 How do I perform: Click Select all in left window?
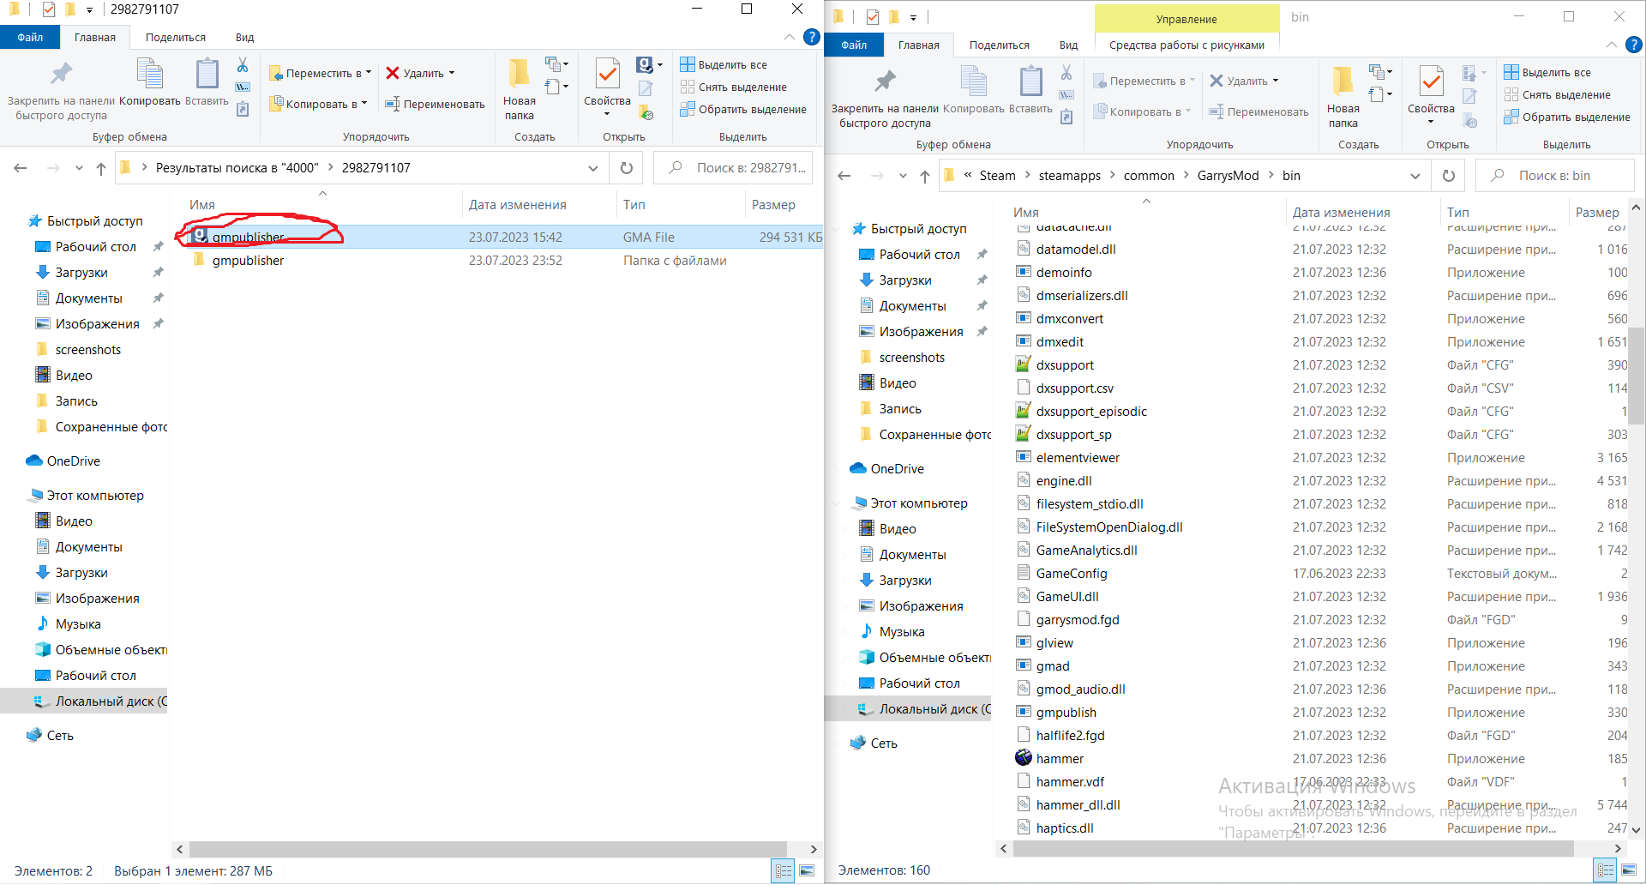tap(724, 64)
